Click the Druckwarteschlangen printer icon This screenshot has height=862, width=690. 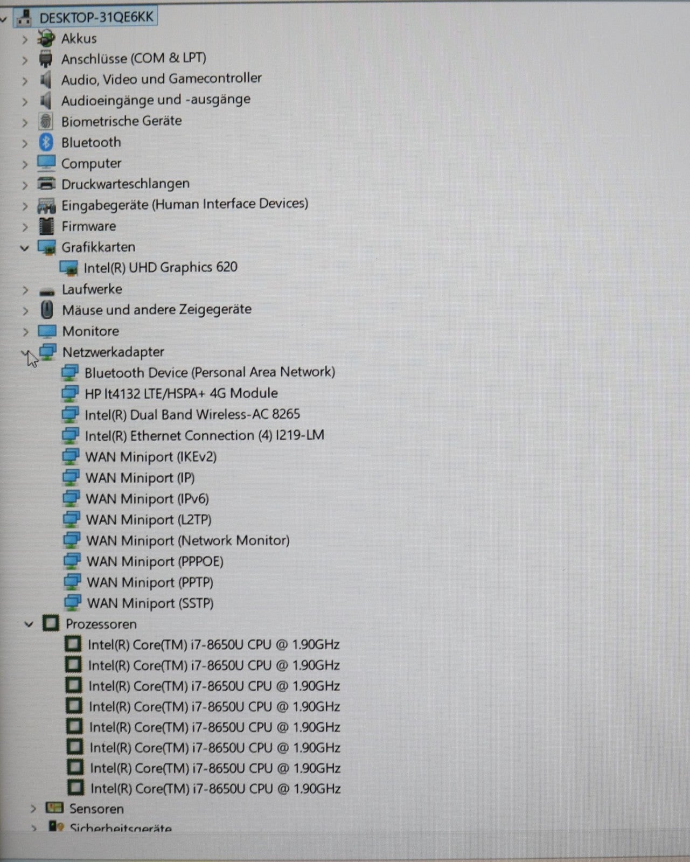(x=47, y=184)
